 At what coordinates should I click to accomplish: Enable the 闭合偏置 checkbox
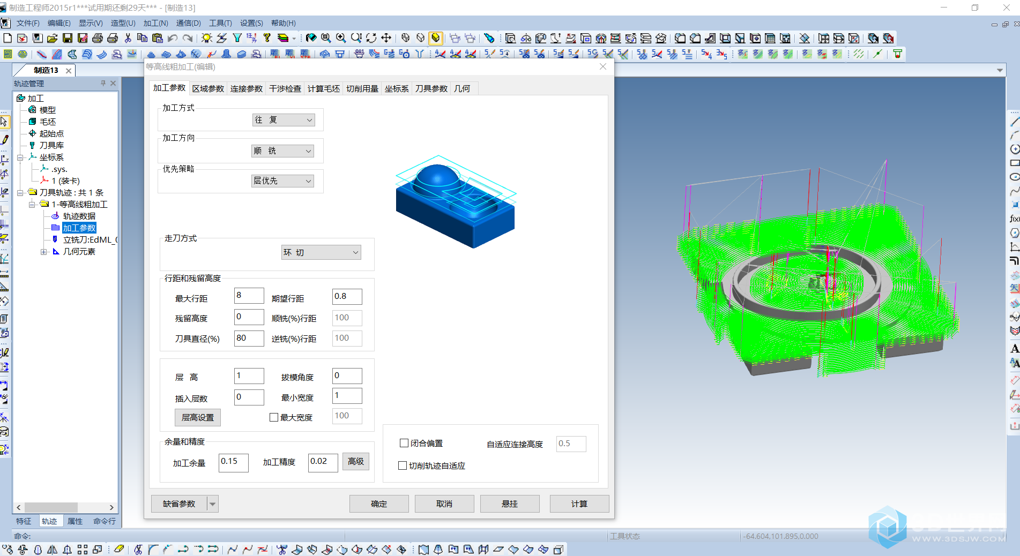click(x=404, y=443)
